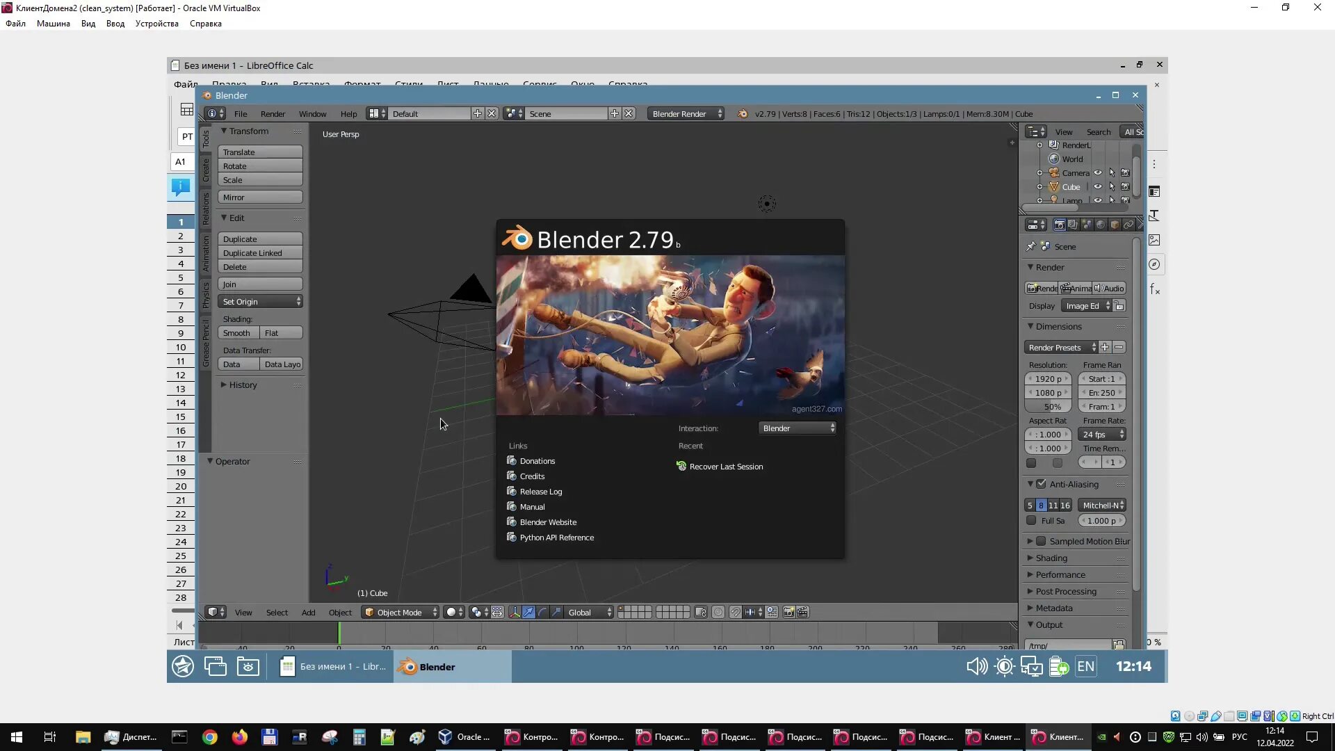Open the Release Log link
Image resolution: width=1335 pixels, height=751 pixels.
coord(534,492)
